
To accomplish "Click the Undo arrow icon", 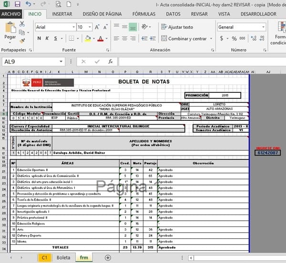I will (28, 4).
